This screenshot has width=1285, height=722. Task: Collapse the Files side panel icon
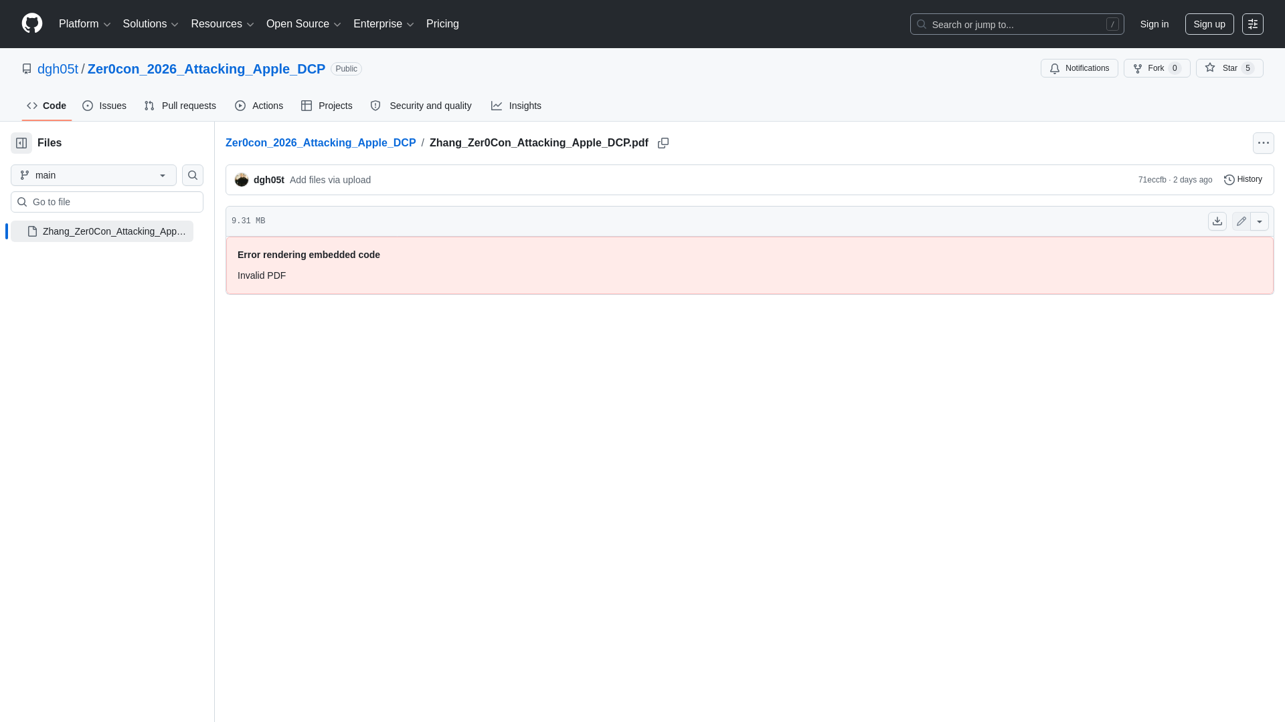pos(21,143)
